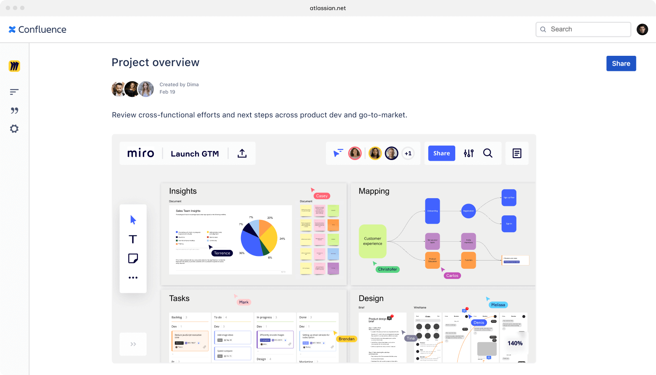Screen dimensions: 656x375
Task: Click the quotation marks icon
Action: (x=14, y=110)
